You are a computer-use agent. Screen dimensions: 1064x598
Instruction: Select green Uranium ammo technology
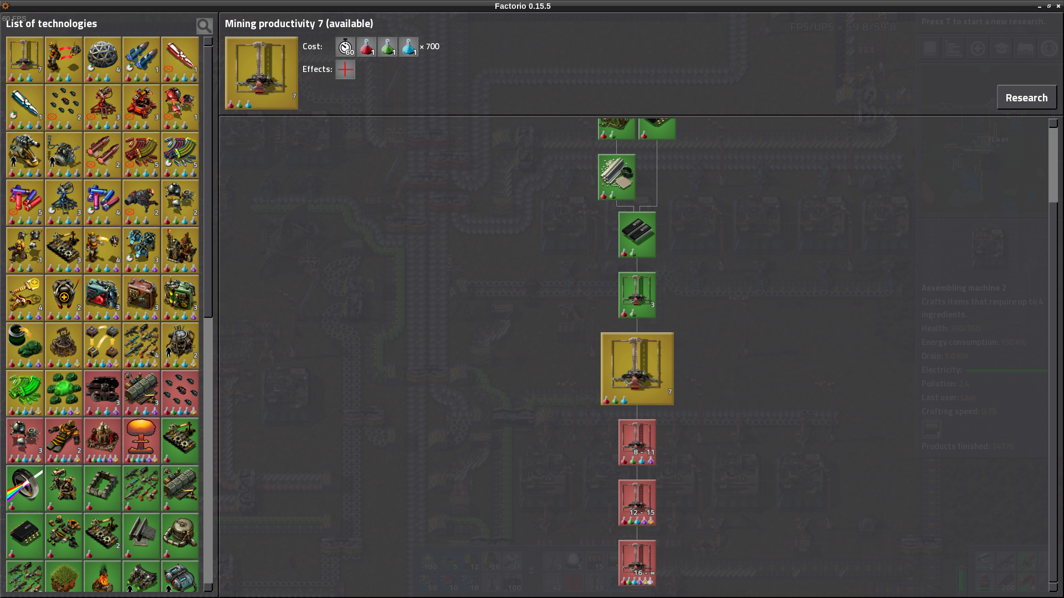coord(25,393)
